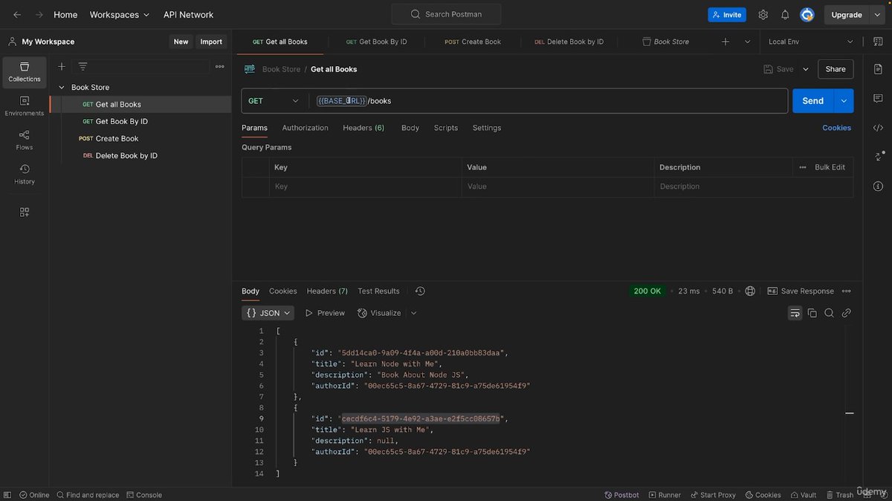Click Bulk Edit in Query Params
This screenshot has height=501, width=892.
point(830,167)
